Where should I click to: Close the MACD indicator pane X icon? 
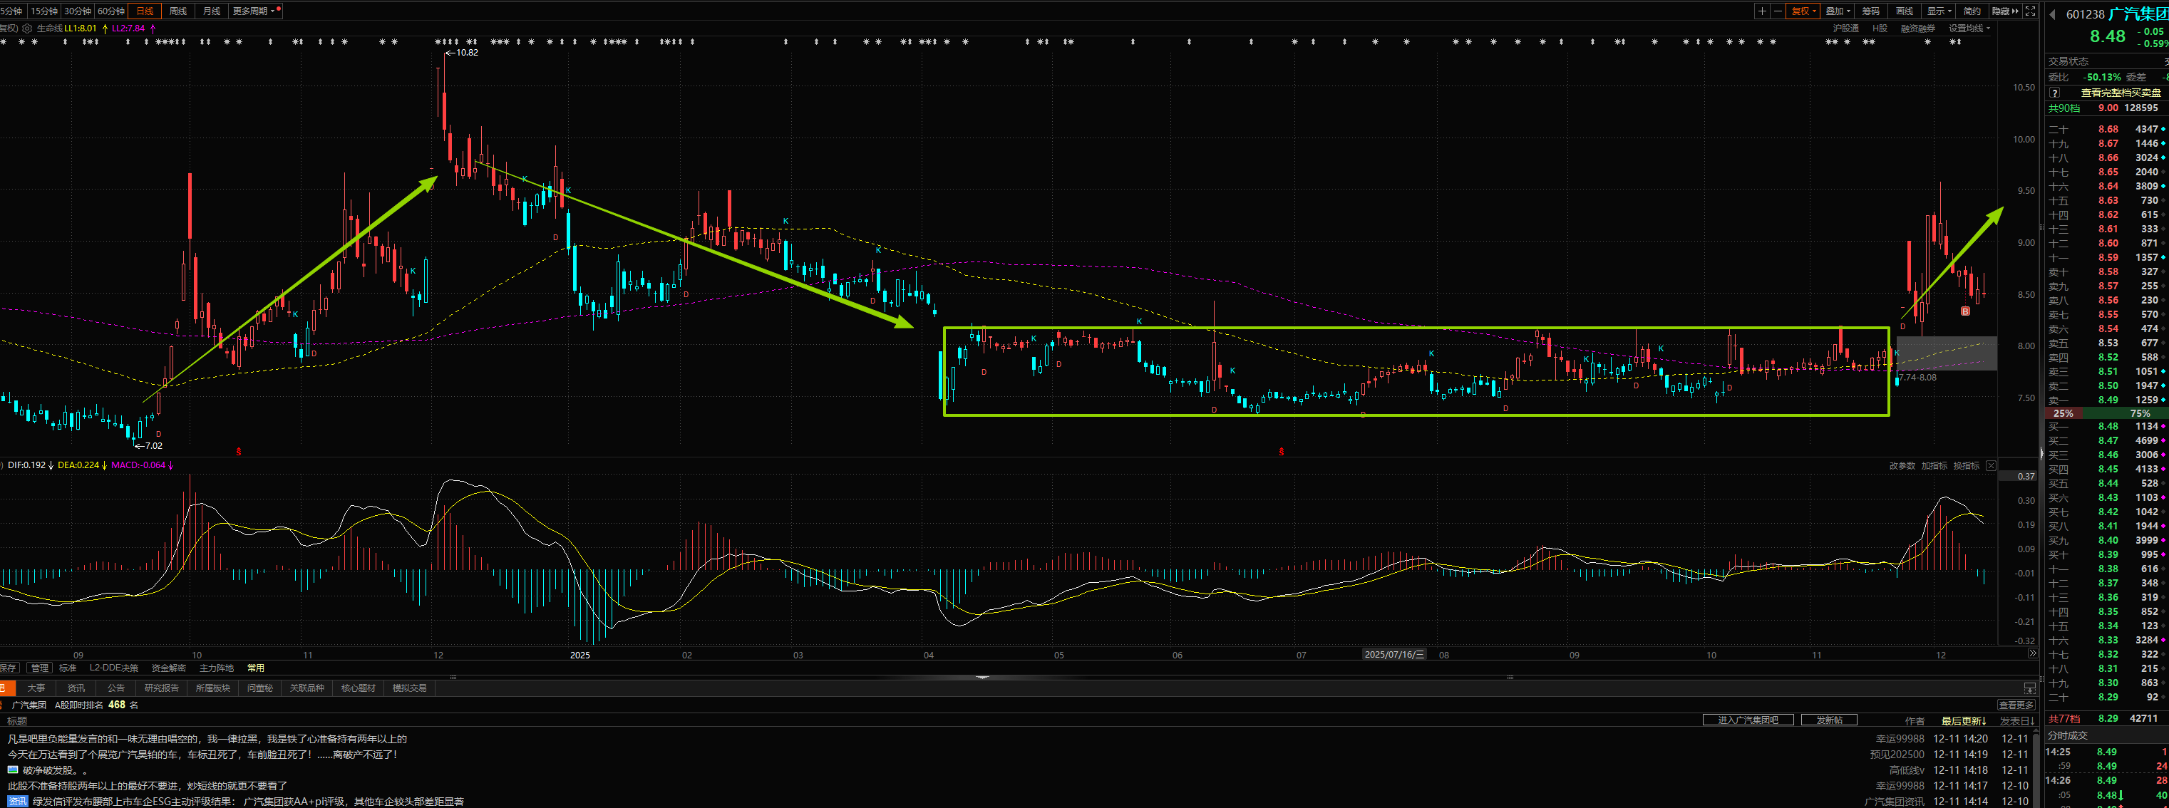coord(1991,465)
